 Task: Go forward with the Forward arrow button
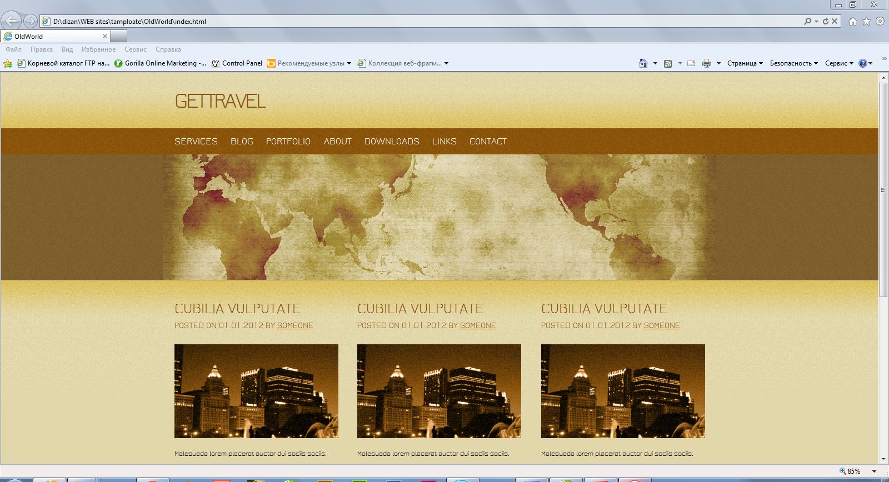(31, 21)
